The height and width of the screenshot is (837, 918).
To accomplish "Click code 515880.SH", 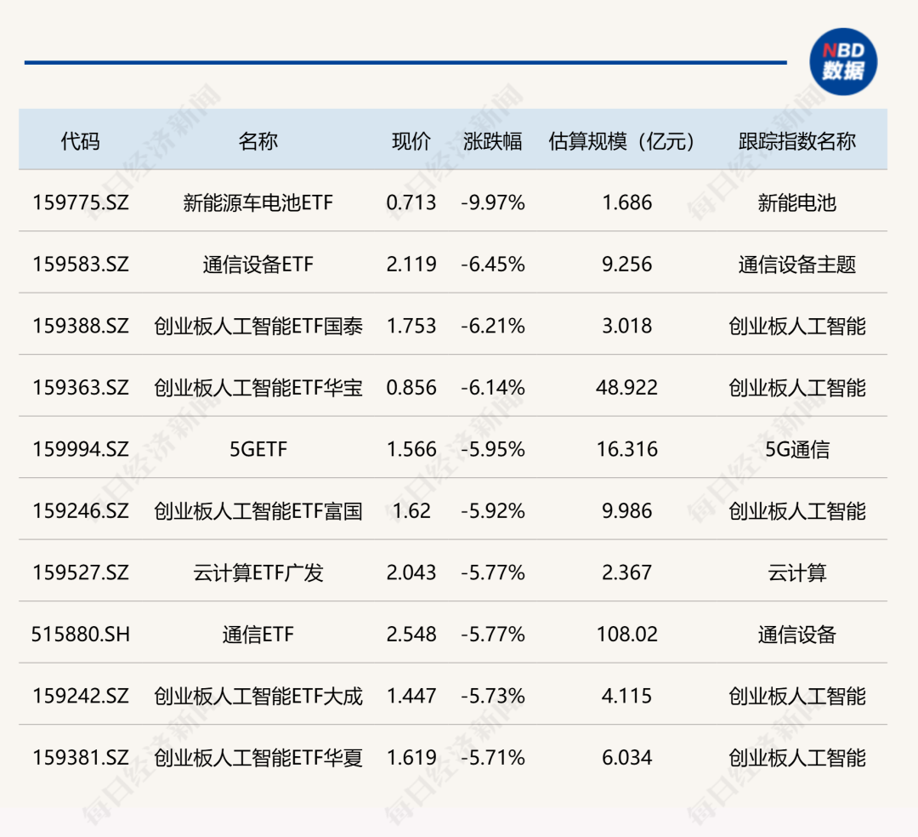I will click(x=80, y=635).
